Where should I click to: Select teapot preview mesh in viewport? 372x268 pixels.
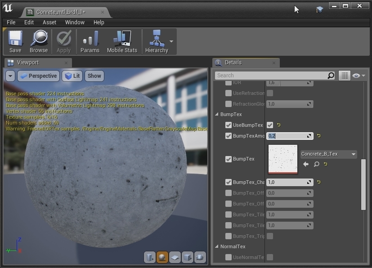(200, 257)
